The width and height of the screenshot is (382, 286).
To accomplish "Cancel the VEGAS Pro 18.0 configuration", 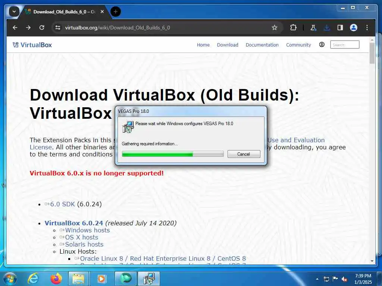I will tap(244, 154).
